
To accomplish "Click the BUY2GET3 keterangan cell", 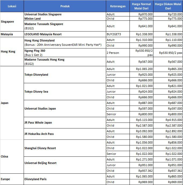I will [x=118, y=34].
